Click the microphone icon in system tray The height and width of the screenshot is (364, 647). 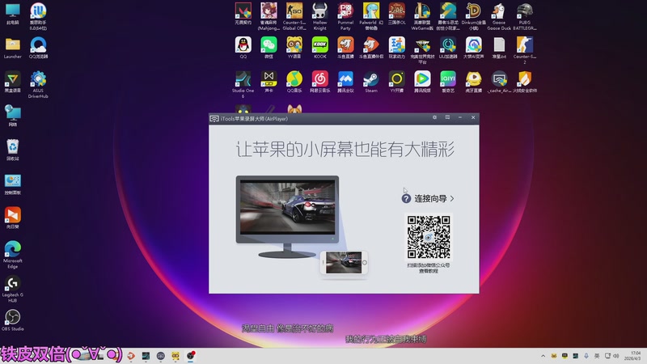(x=586, y=356)
